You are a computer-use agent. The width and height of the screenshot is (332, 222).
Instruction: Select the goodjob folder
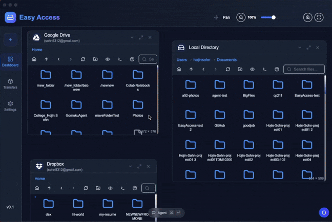pos(249,118)
